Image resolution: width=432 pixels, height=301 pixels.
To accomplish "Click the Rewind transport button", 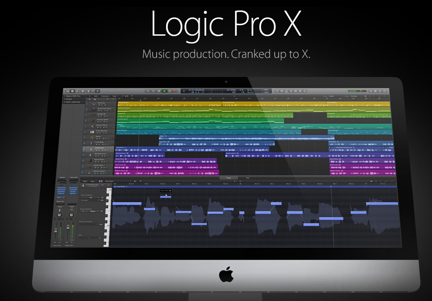I will pos(148,91).
